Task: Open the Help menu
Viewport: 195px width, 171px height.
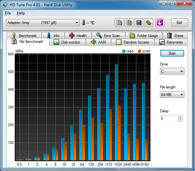Action: coord(21,13)
